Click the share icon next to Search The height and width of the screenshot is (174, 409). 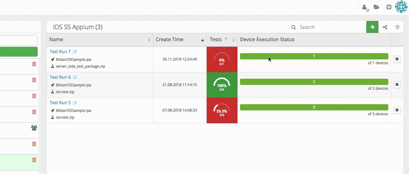[385, 27]
